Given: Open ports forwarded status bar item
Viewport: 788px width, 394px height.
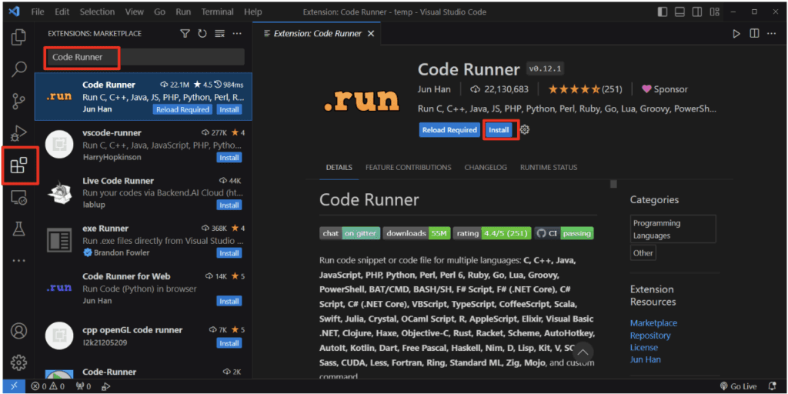Looking at the screenshot, I should [x=83, y=386].
